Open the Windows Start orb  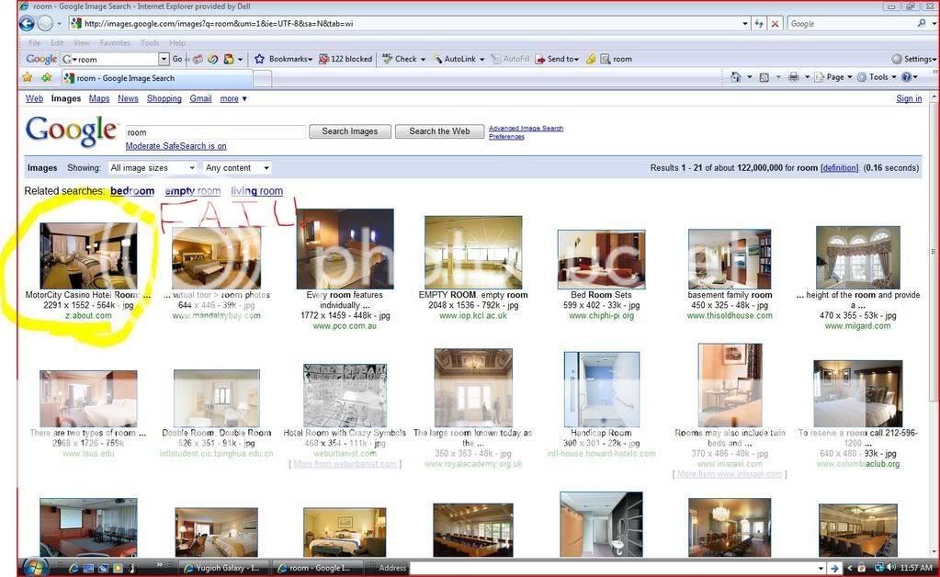33,567
